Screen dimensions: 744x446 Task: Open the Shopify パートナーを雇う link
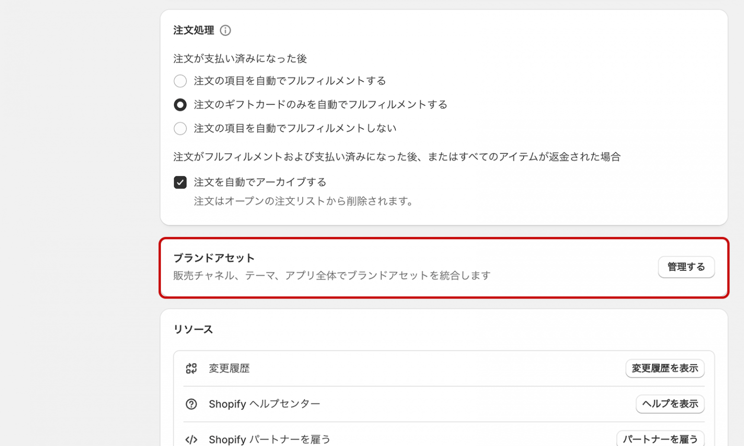(x=269, y=439)
